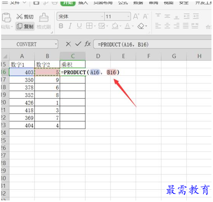Click the fill color bucket icon
213x202 pixels.
[x=115, y=26]
